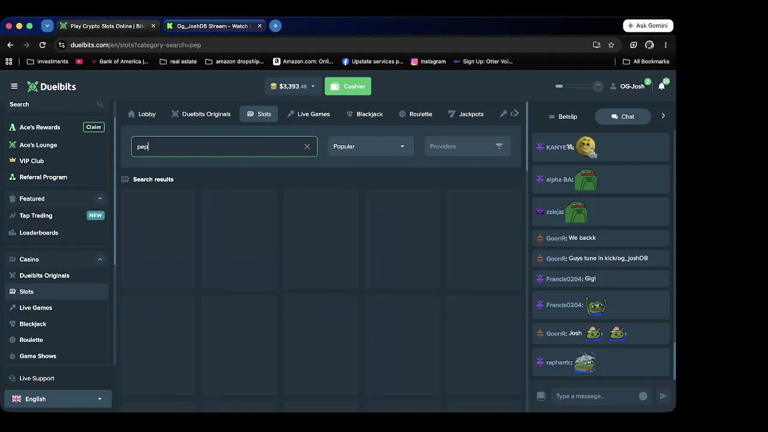Click the Chrome profile avatar
The image size is (768, 432).
click(649, 45)
